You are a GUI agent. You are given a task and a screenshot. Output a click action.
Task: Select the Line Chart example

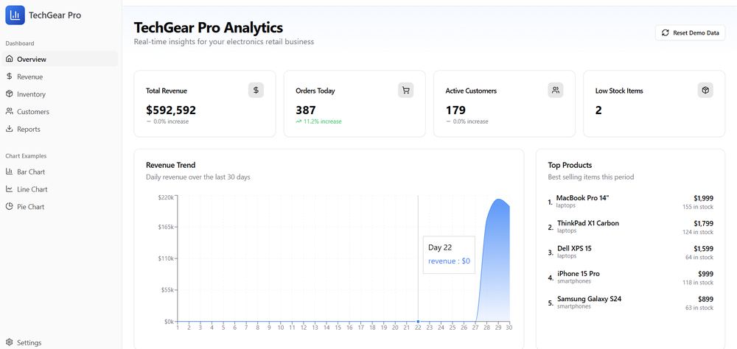(x=60, y=188)
